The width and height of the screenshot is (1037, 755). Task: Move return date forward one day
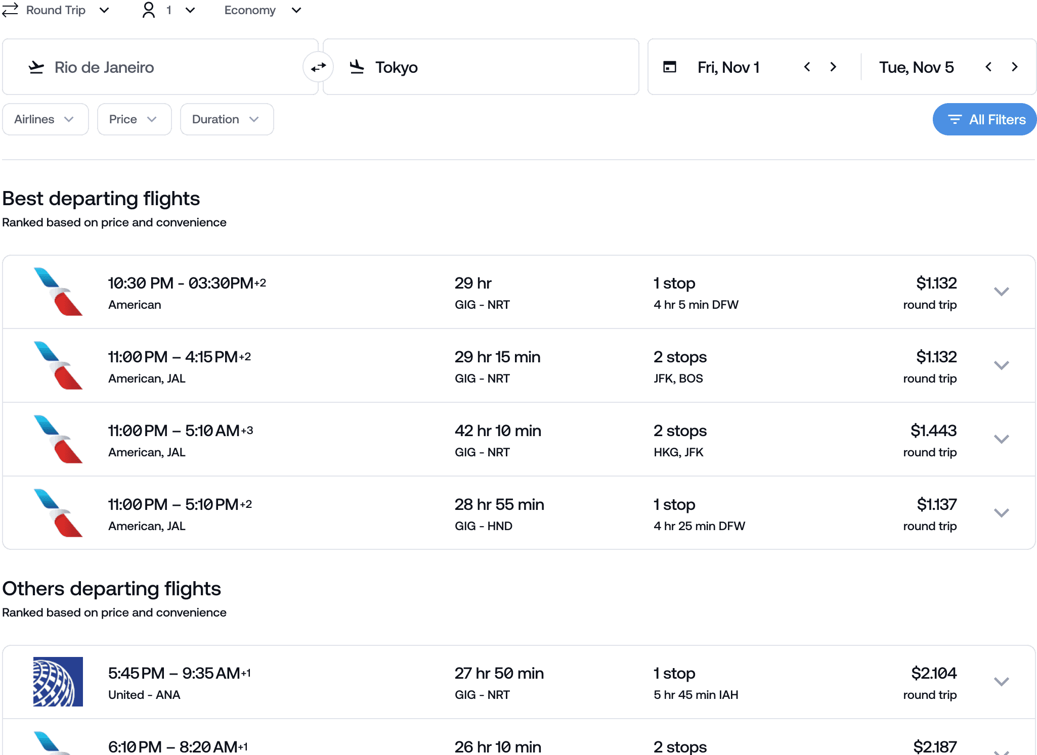(1014, 67)
